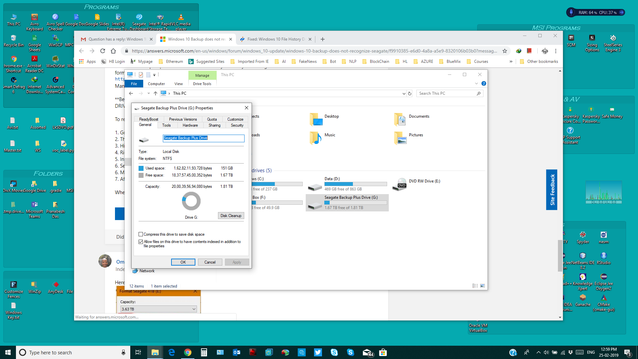Click Chrome home icon

click(113, 51)
